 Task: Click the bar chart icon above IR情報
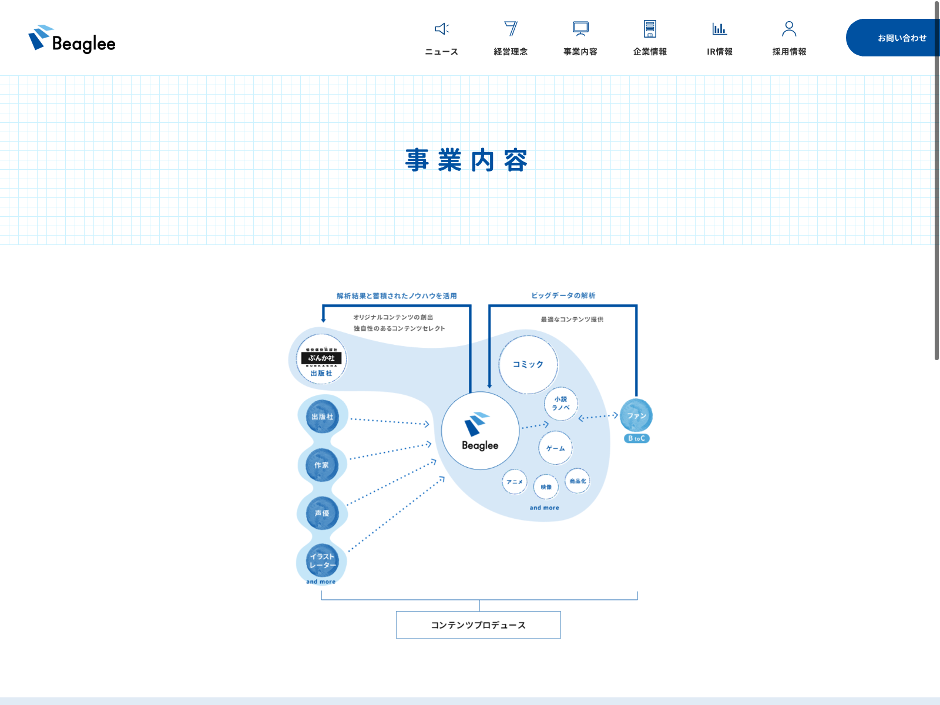(x=720, y=29)
